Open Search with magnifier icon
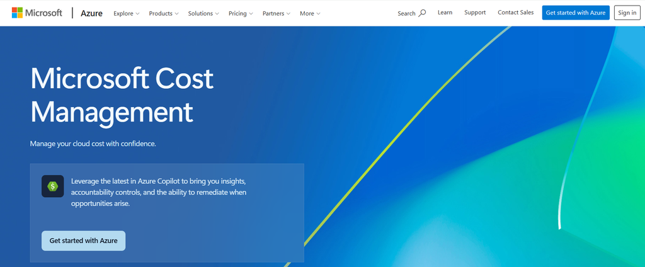645x267 pixels. (x=411, y=13)
